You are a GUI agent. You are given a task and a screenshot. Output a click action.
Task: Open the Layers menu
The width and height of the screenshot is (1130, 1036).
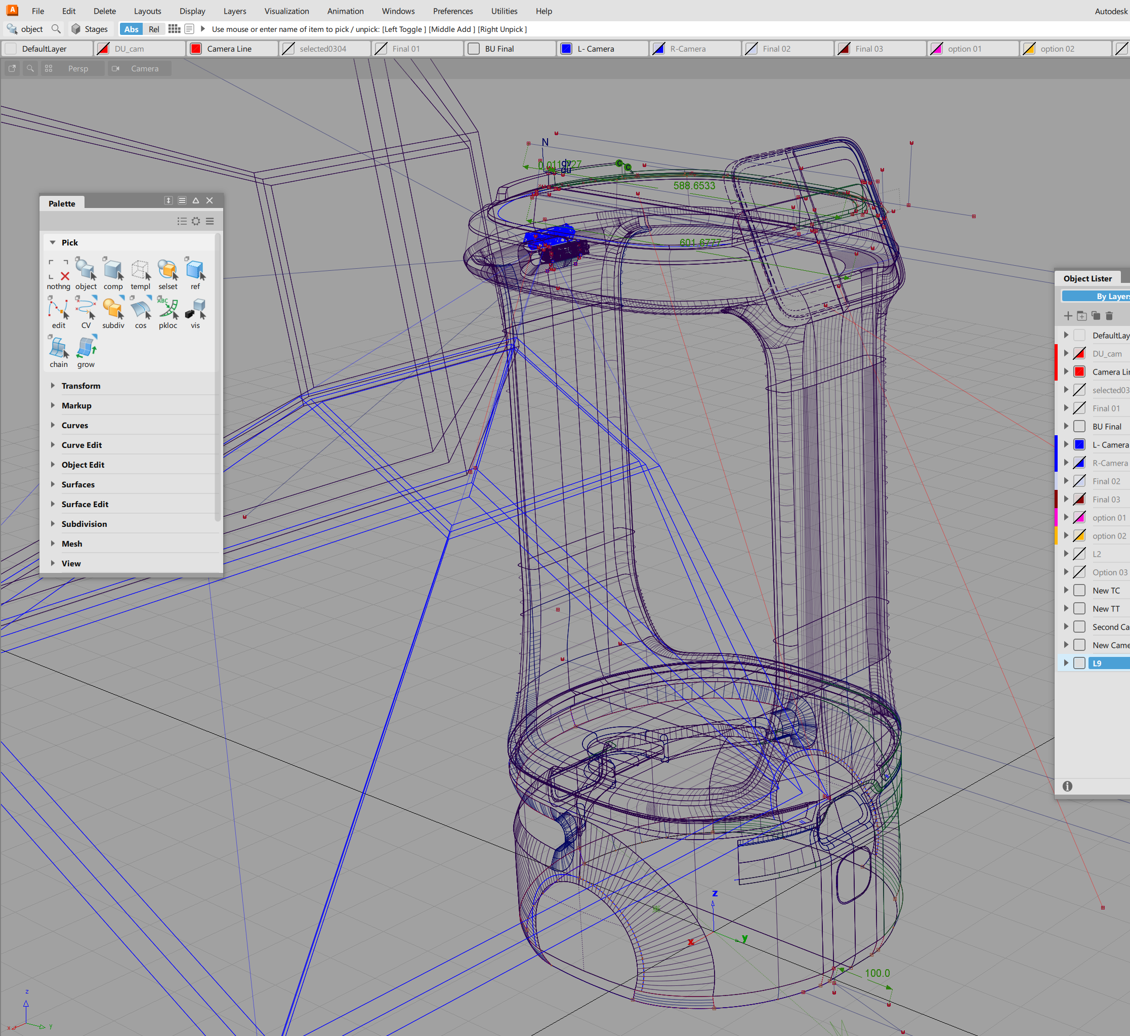[234, 11]
